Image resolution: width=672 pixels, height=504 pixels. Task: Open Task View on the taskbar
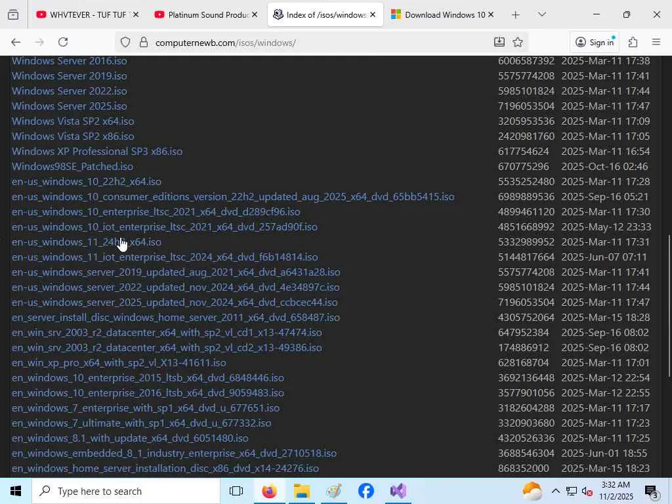click(x=236, y=491)
